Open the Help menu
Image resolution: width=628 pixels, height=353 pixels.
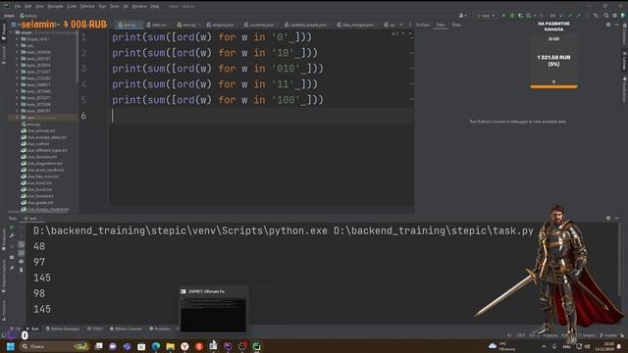[155, 7]
